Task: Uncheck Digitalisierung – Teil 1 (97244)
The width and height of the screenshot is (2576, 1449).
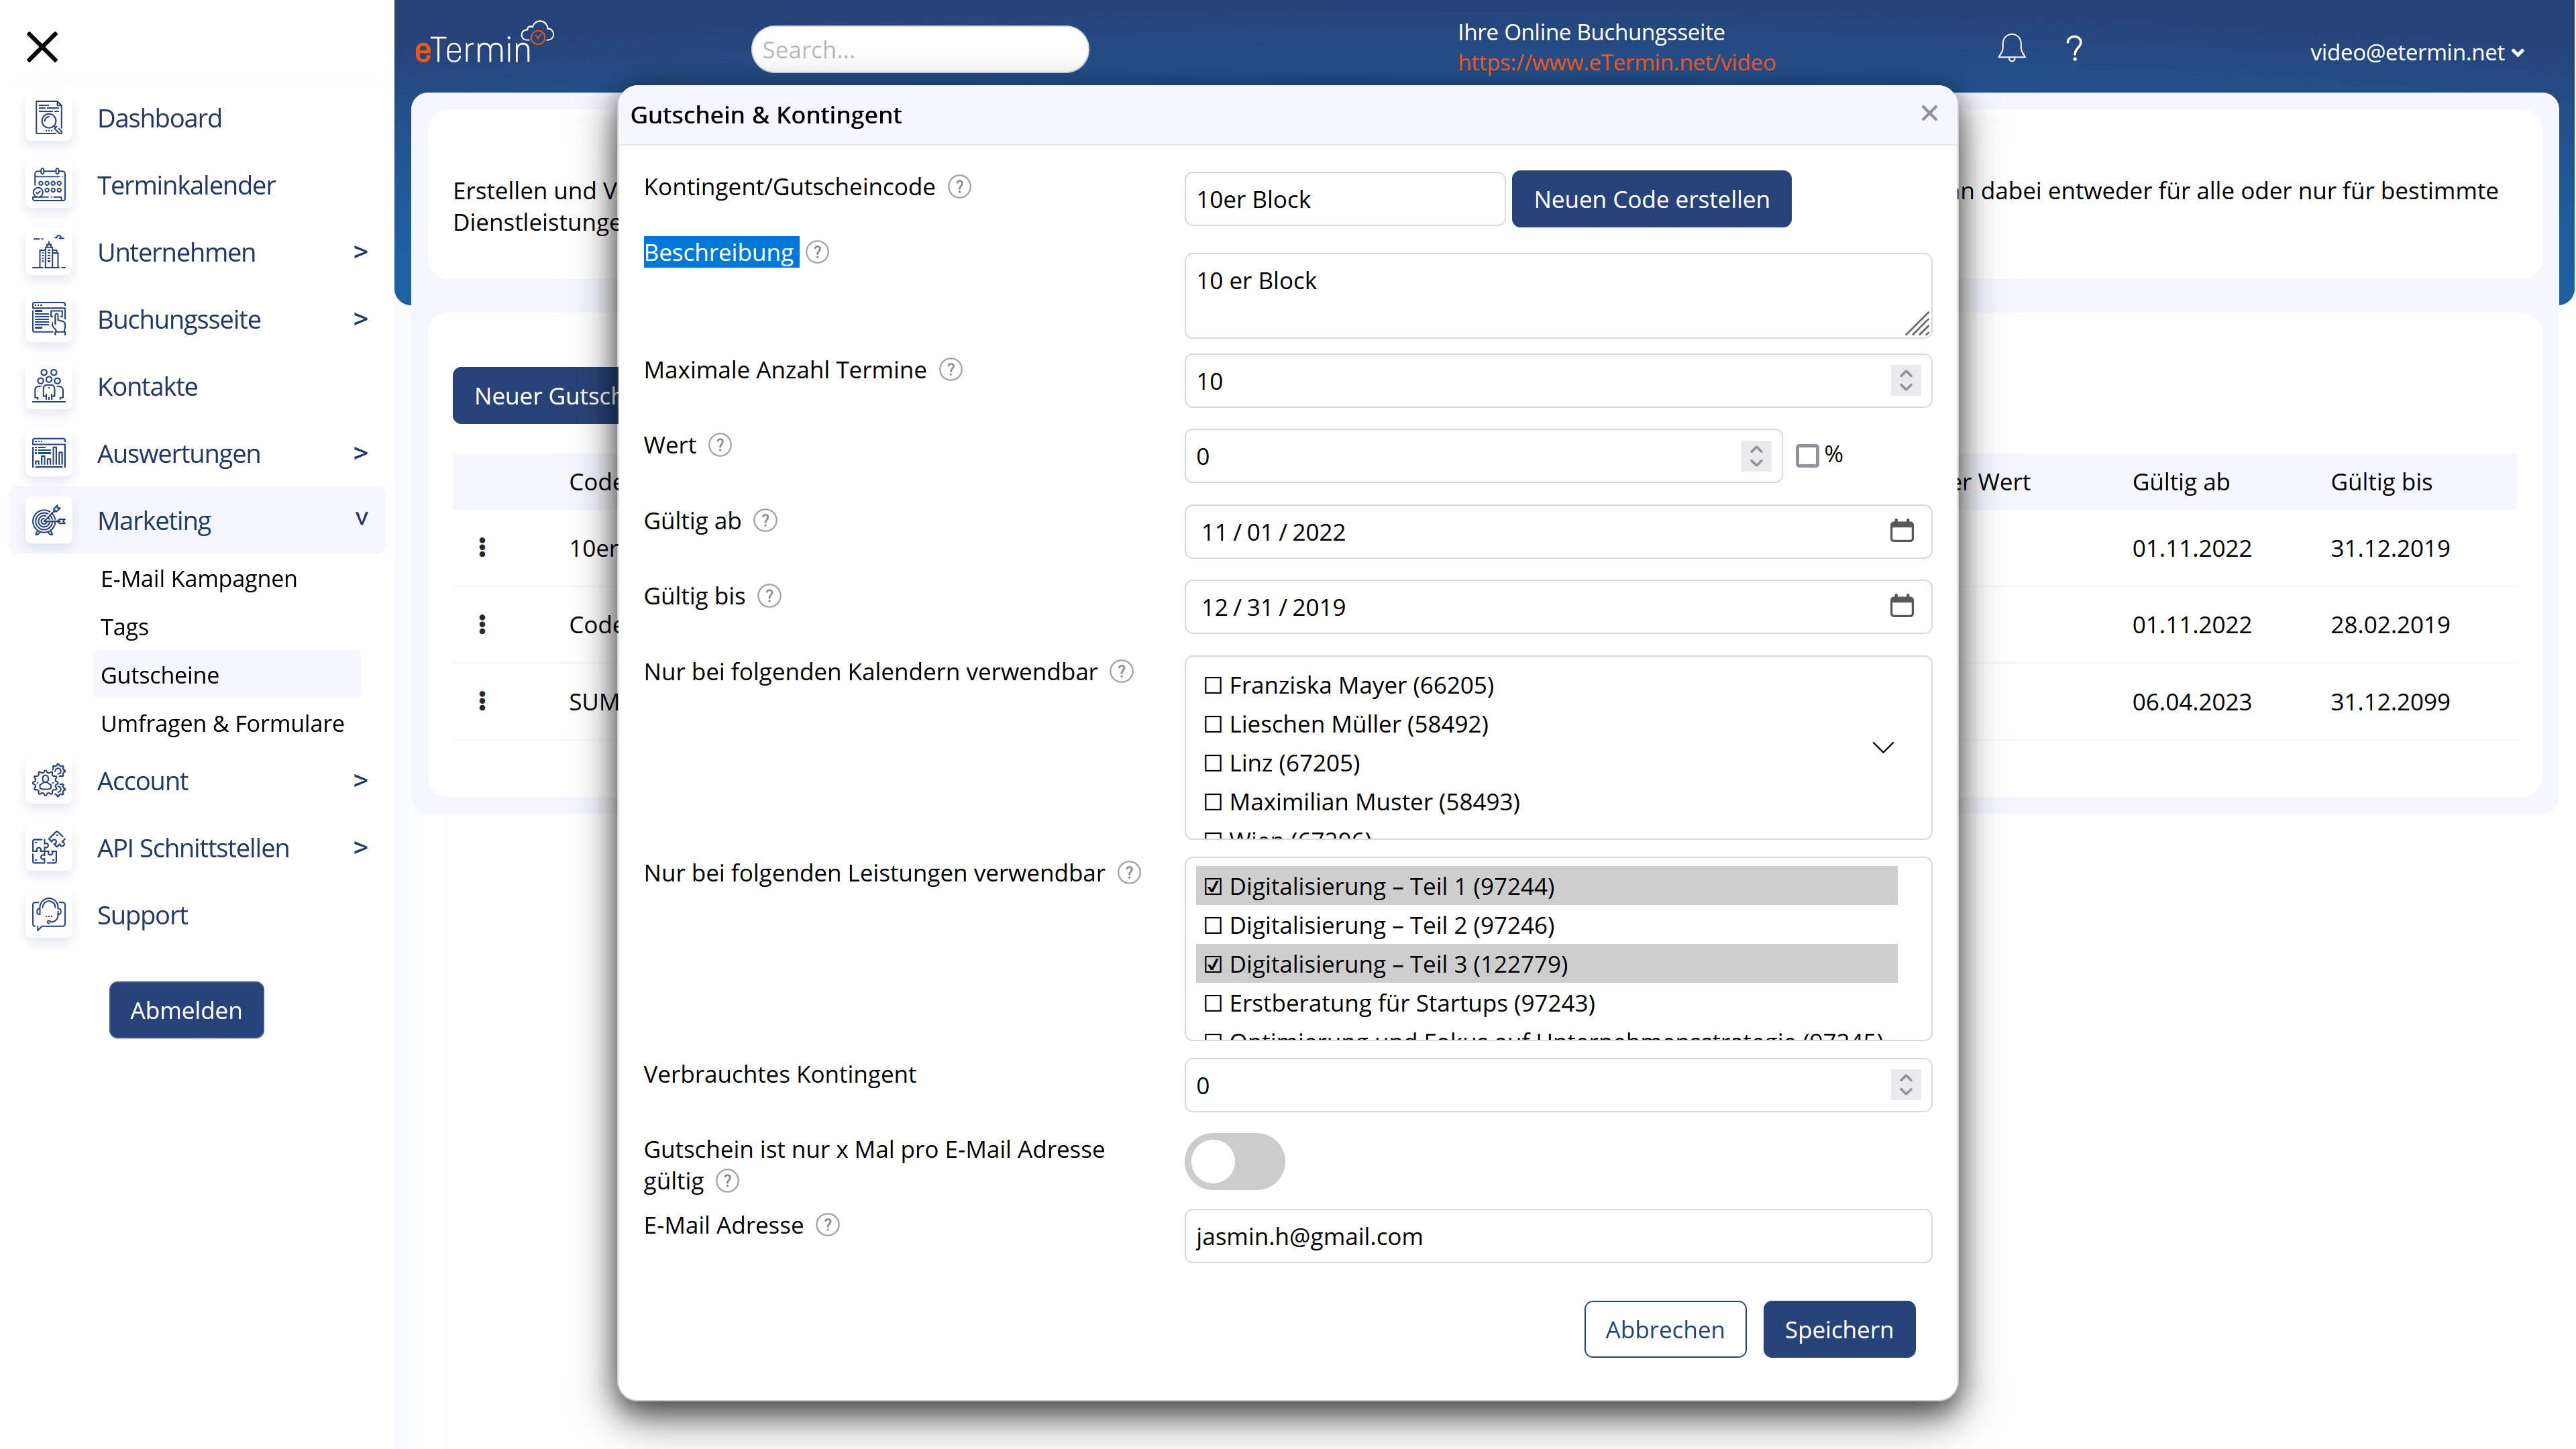Action: click(1213, 887)
